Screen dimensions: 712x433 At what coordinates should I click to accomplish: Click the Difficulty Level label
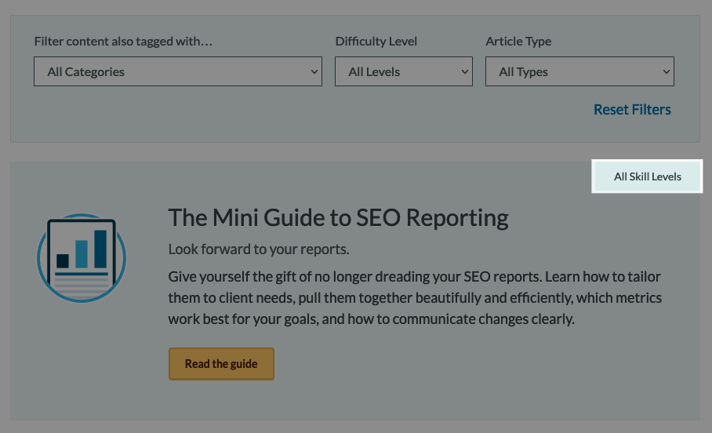pos(376,42)
